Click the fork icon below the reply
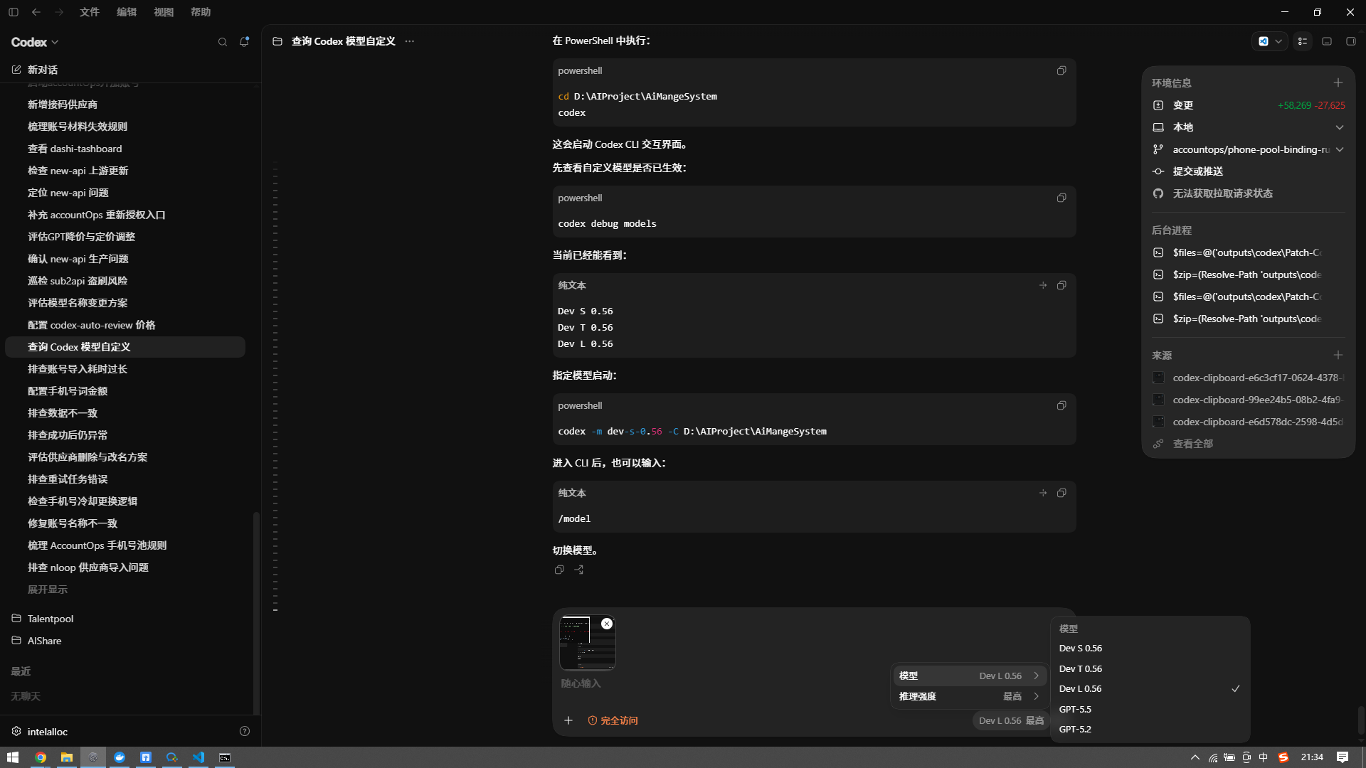This screenshot has height=768, width=1366. point(579,570)
